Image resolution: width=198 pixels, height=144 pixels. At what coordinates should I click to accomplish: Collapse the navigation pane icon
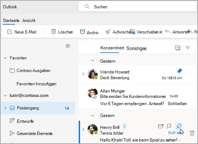68,46
